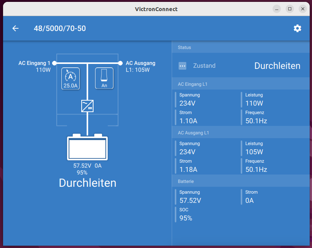
Task: Click the 110W text under AC Eingang 1
Action: [43, 70]
